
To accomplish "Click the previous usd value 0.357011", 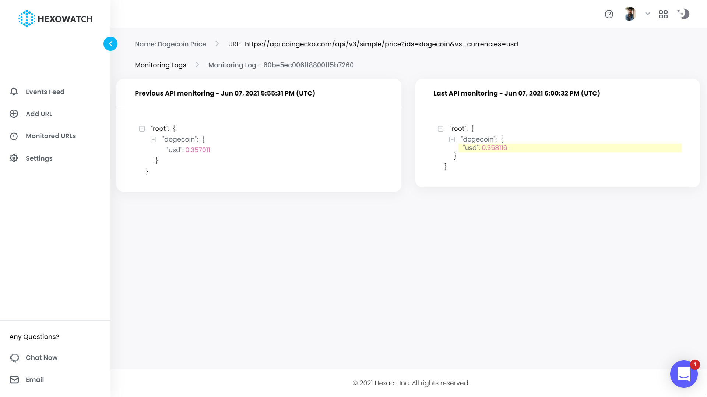I will [198, 150].
